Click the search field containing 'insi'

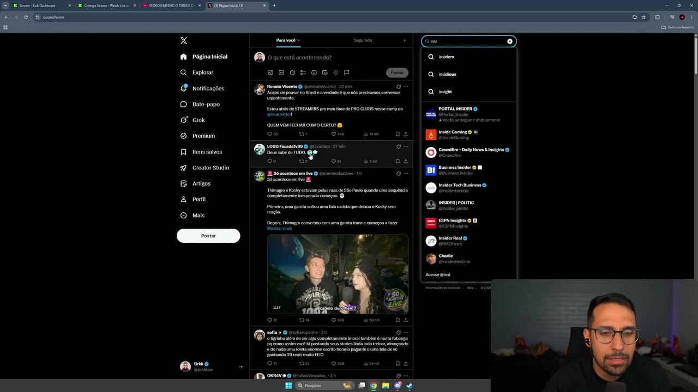click(468, 41)
